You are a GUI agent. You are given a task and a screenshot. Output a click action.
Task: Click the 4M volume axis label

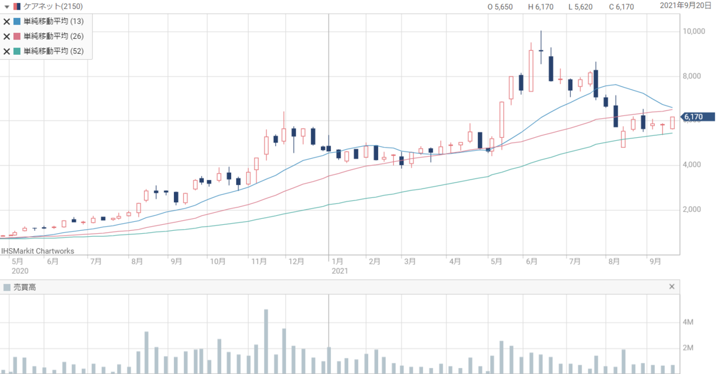coord(688,323)
